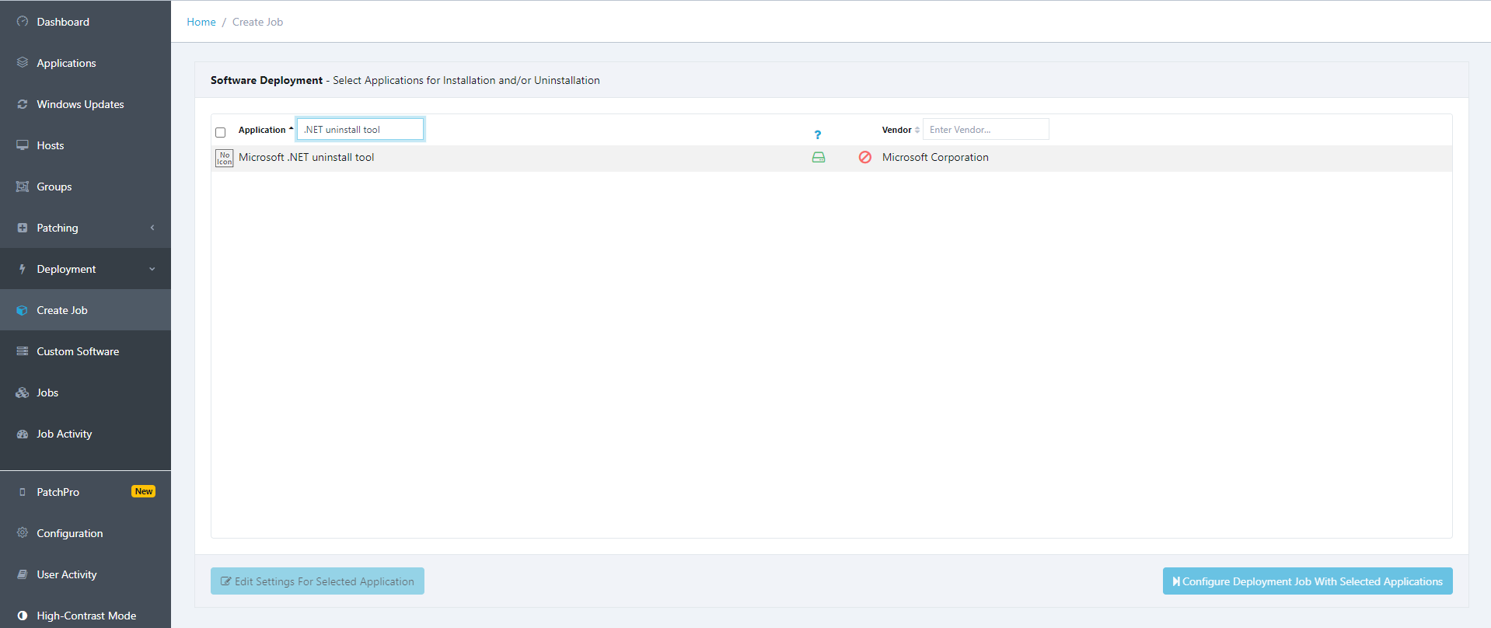Click the blue question mark help icon
1491x628 pixels.
(817, 135)
